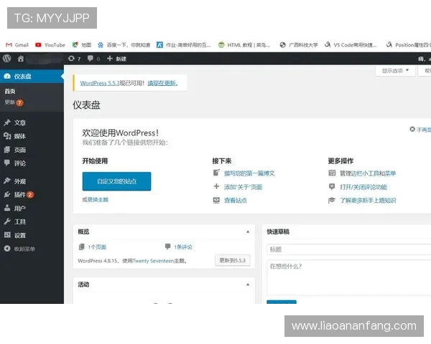Click the pin icon beside 文章

(7, 123)
